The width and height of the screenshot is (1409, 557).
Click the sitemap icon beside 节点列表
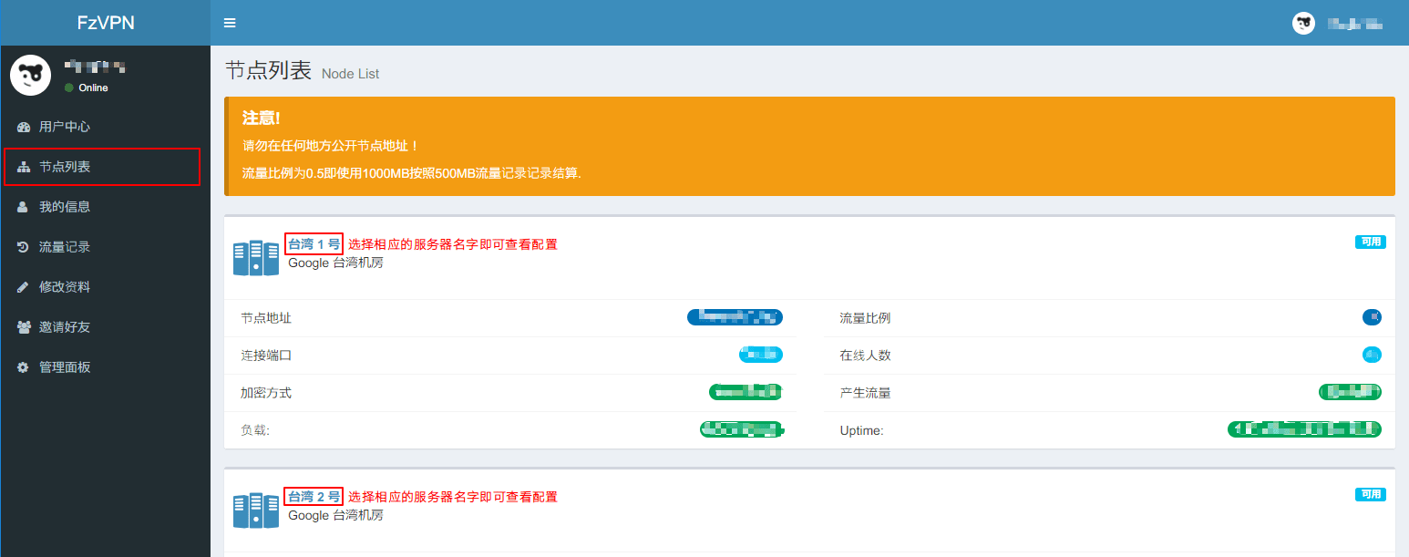pyautogui.click(x=24, y=167)
